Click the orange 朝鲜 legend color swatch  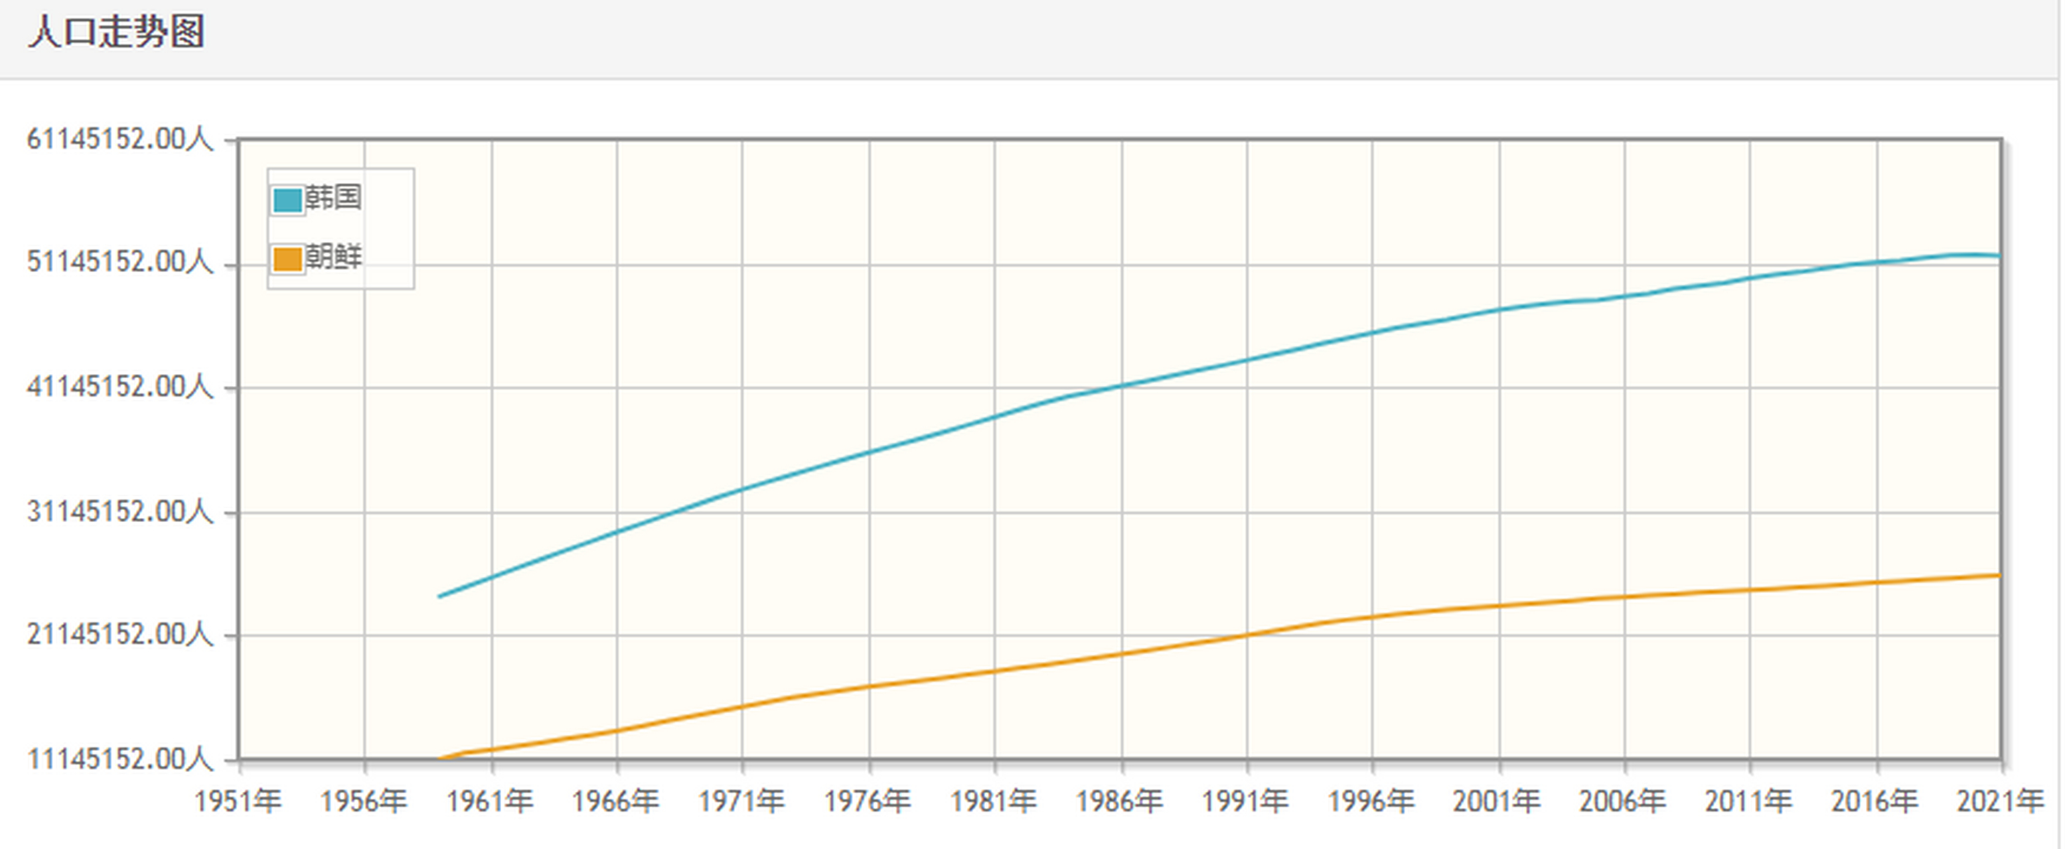pyautogui.click(x=288, y=259)
